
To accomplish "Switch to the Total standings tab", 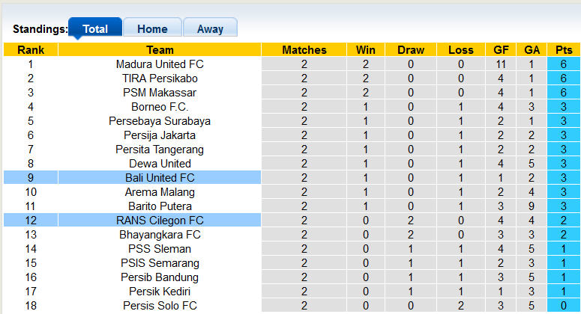I will 95,29.
